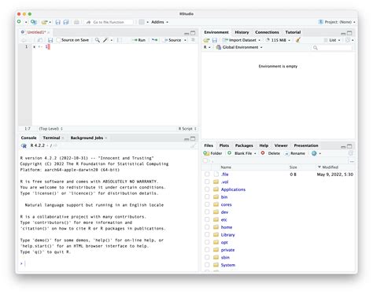Click the clear console broom icon
This screenshot has width=373, height=294.
click(193, 145)
